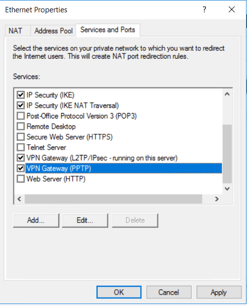Click the vertical scrollbar thumb in services list
The image size is (247, 306).
(227, 154)
